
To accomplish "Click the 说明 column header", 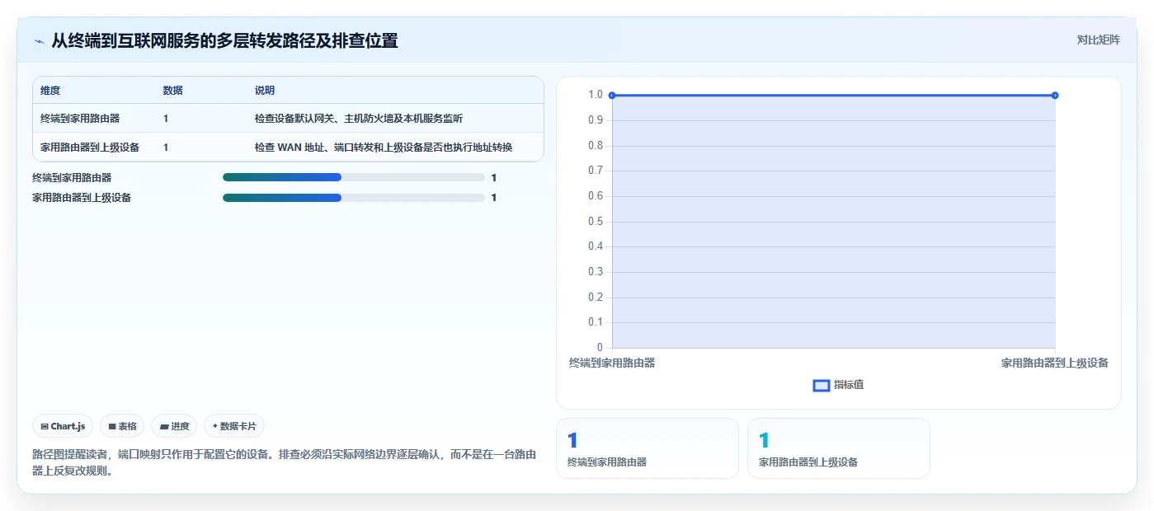I will tap(265, 91).
